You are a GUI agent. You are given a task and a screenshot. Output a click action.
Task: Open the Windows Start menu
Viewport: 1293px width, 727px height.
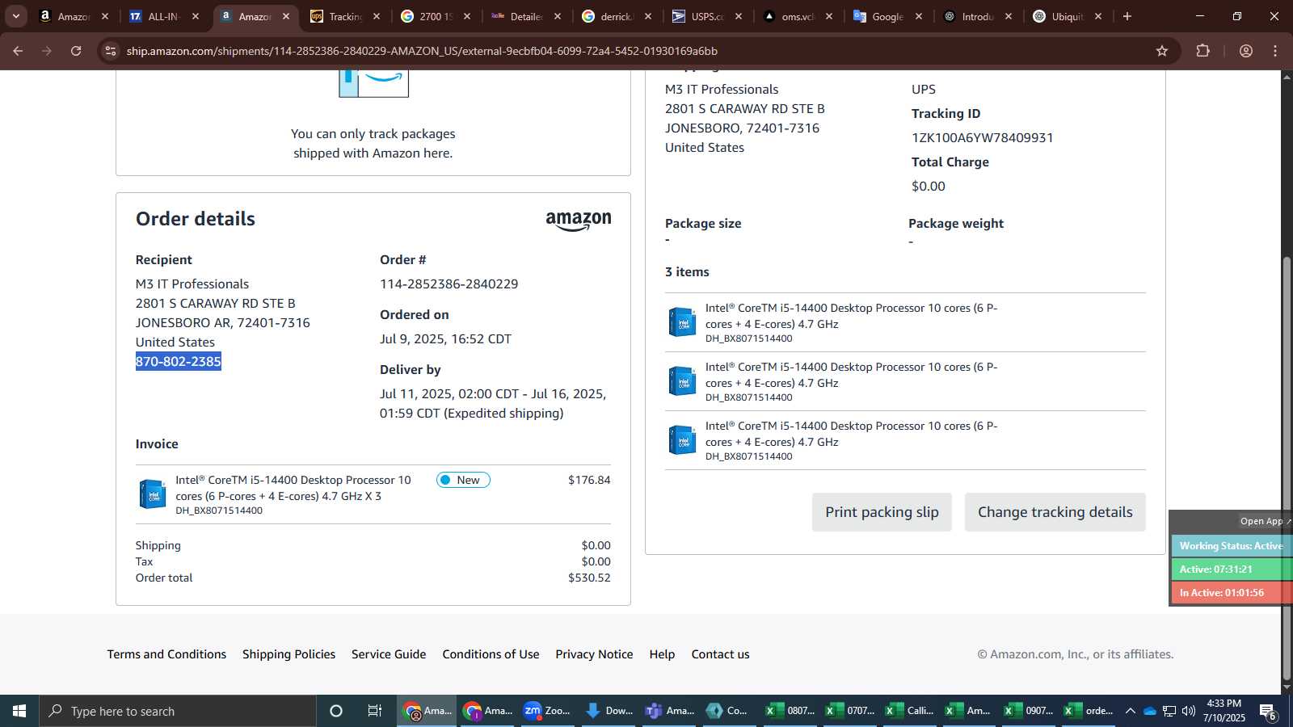(x=19, y=711)
